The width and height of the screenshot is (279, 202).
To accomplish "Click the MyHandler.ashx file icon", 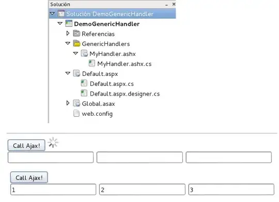I will point(84,53).
